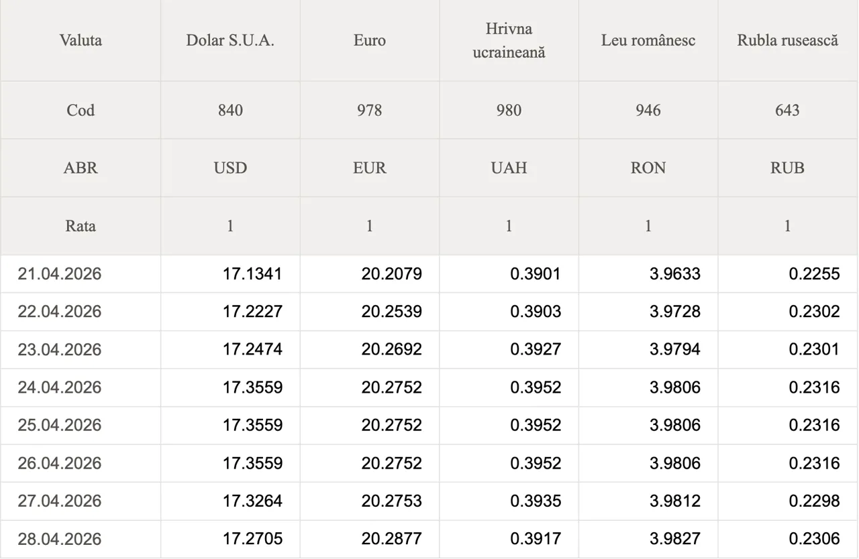
Task: Select RON rate 3.9728
Action: 674,312
